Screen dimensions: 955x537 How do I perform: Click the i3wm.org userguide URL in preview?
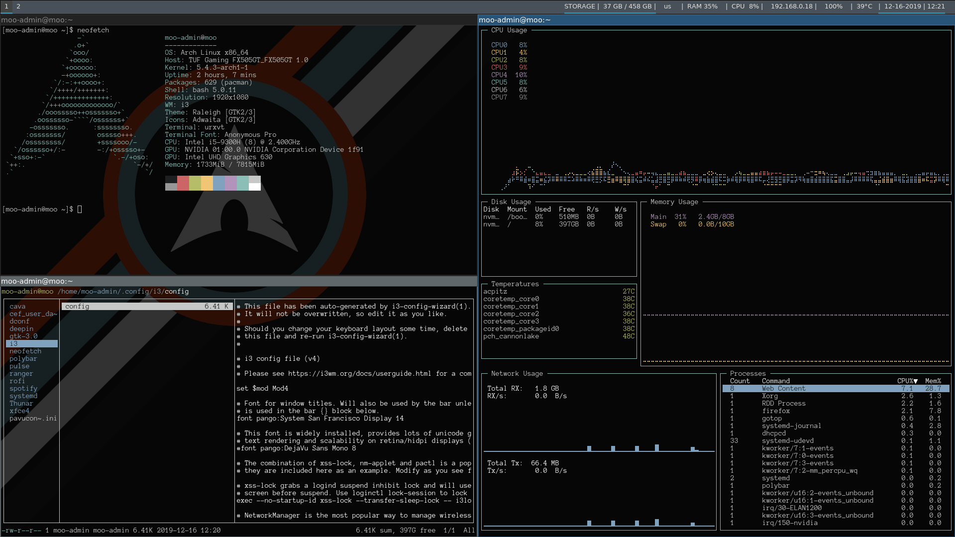pos(360,374)
